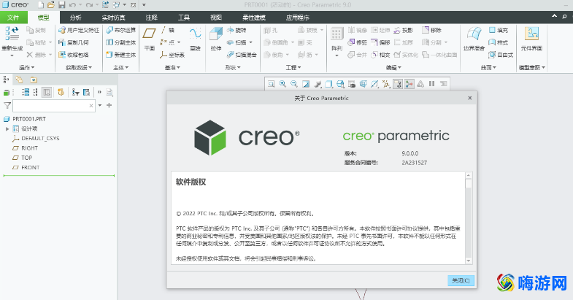Choose the 投影 project tool
Screen dimensions: 573x300
point(403,31)
